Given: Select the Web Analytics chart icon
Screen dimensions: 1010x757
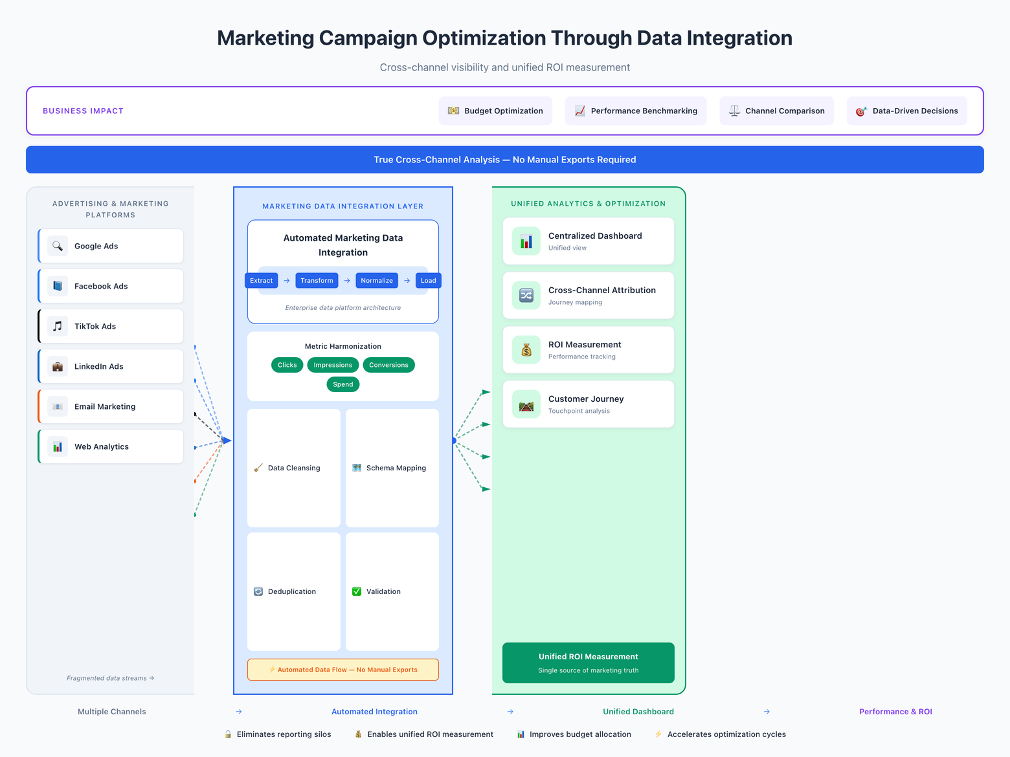Looking at the screenshot, I should pos(58,446).
